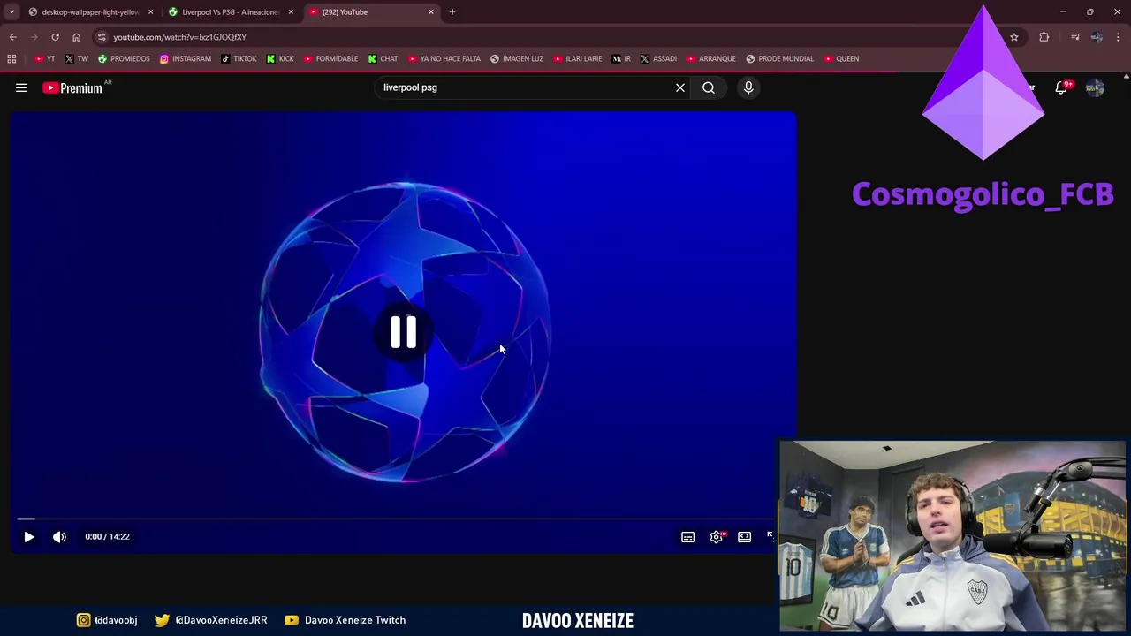
Task: Open apps grid in bookmarks bar
Action: point(11,58)
